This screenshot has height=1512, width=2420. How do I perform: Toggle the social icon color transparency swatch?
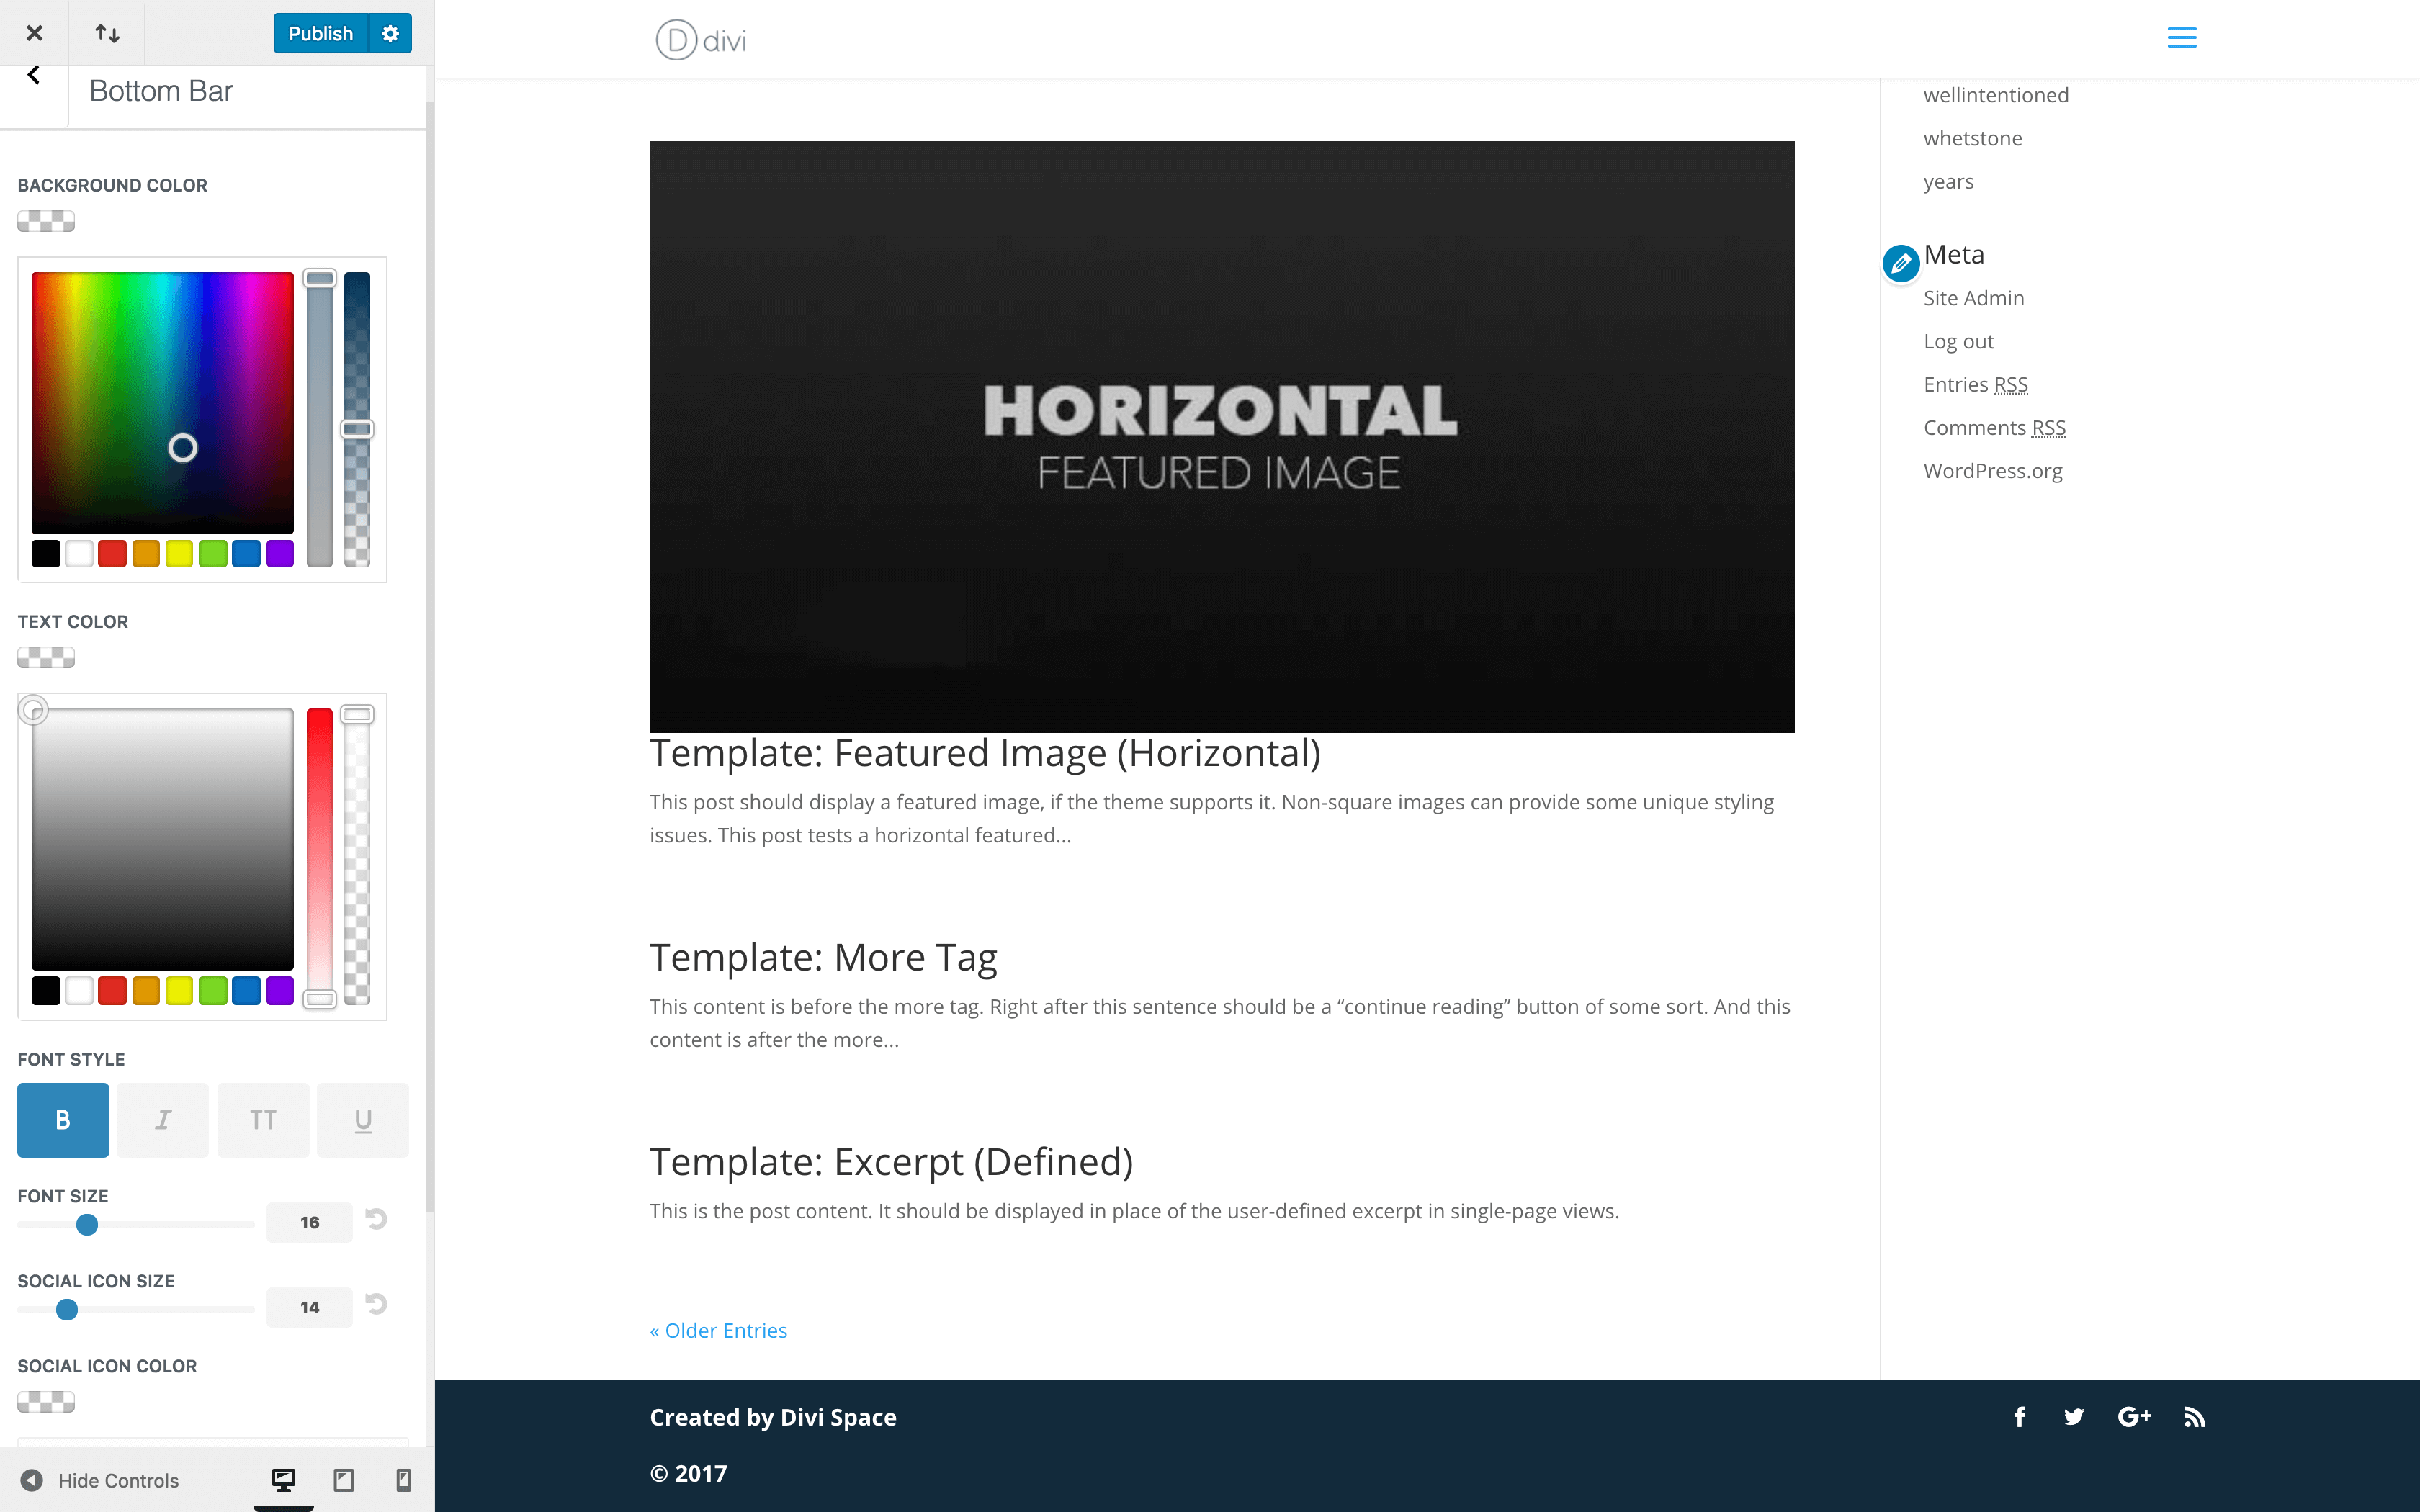(x=45, y=1403)
